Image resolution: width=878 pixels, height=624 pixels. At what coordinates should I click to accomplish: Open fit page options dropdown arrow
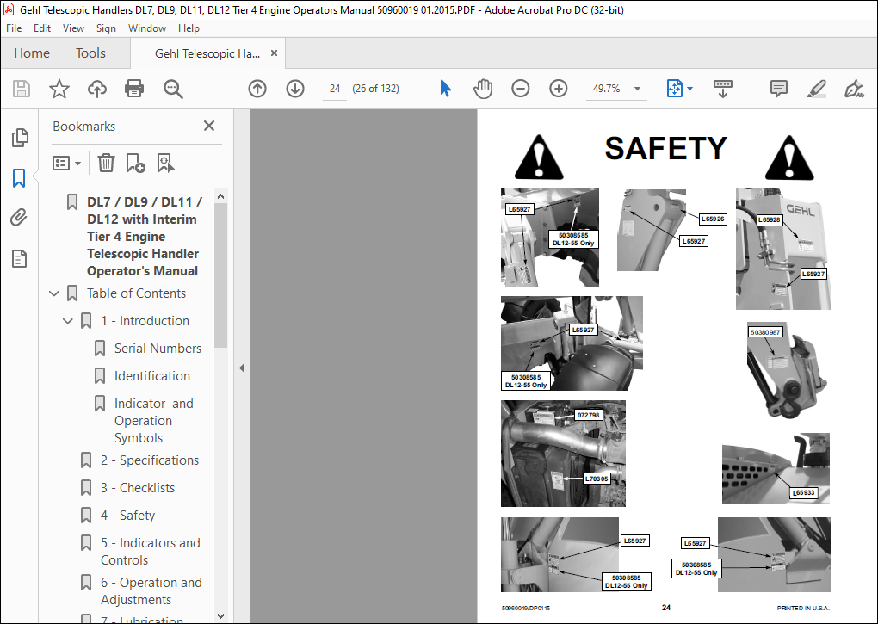689,89
